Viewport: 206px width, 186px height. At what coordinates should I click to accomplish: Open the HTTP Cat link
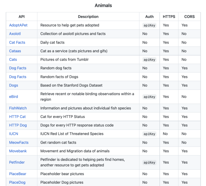(x=17, y=117)
